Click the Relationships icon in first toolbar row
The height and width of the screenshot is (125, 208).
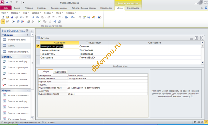89,17
